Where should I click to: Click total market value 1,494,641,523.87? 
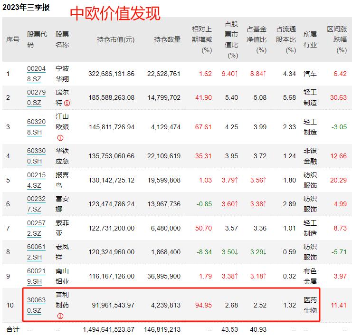coord(109,329)
